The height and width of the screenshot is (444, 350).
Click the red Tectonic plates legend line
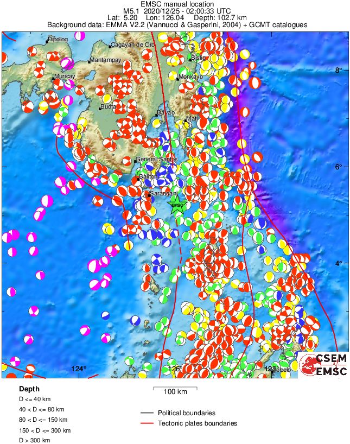147,423
